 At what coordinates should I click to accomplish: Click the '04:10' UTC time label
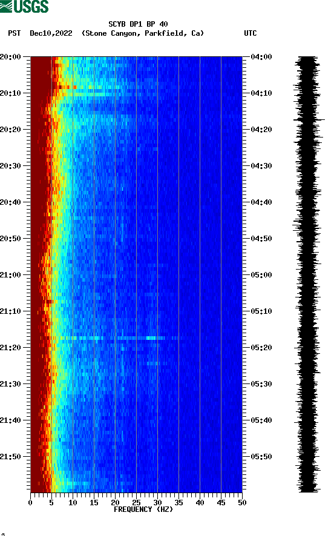(x=261, y=93)
